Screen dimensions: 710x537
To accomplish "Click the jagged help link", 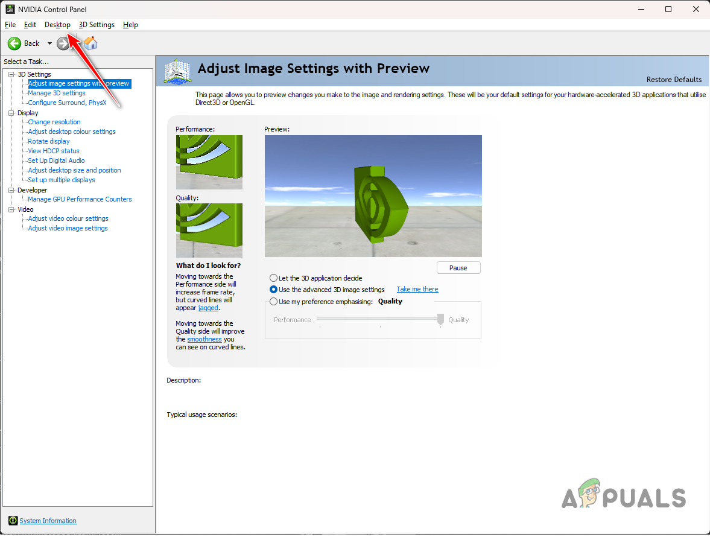I will point(208,308).
